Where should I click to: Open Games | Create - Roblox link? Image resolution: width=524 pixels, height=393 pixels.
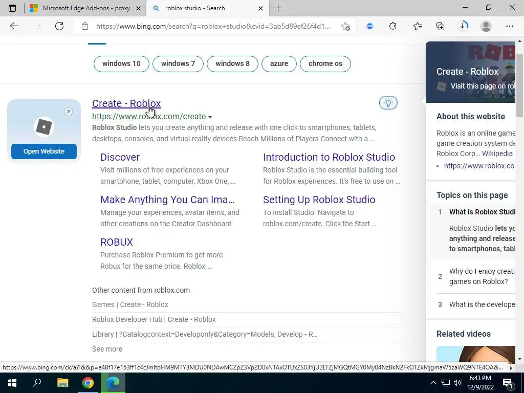(130, 304)
